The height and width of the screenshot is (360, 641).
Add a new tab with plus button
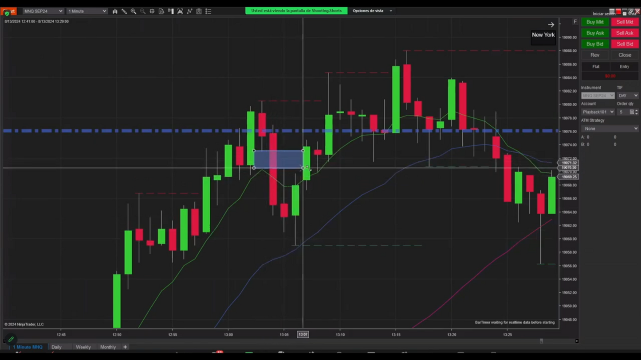point(125,347)
